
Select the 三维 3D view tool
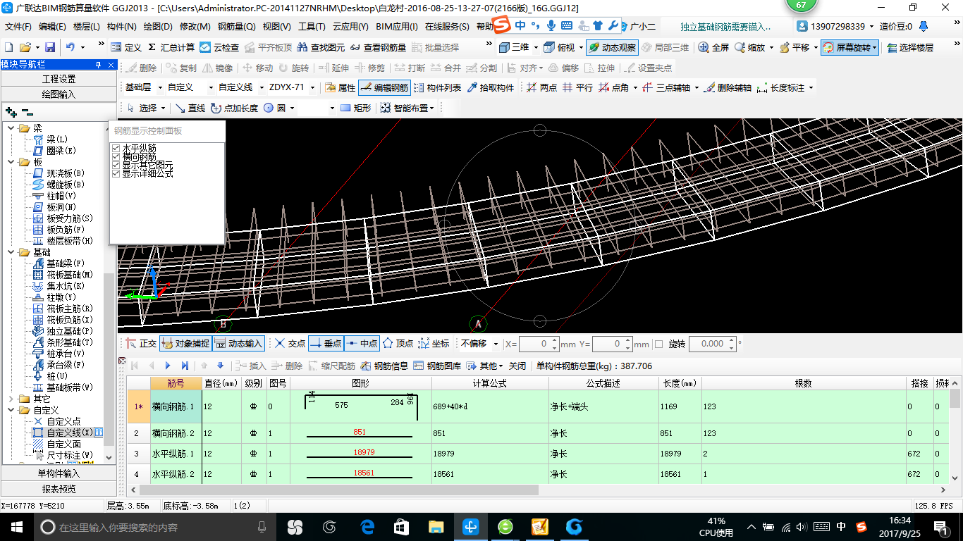pos(514,48)
